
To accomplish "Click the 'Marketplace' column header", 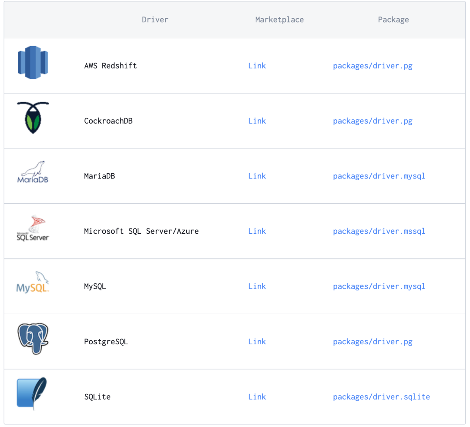I will point(279,20).
